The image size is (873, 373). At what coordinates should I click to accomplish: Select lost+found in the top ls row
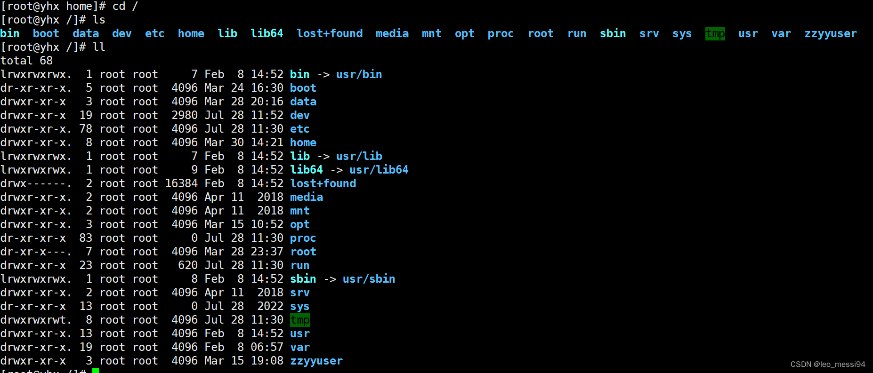330,33
